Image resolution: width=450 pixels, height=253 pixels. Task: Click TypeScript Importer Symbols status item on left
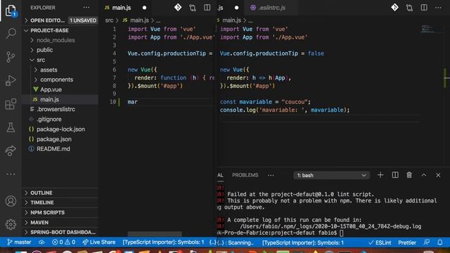[163, 242]
